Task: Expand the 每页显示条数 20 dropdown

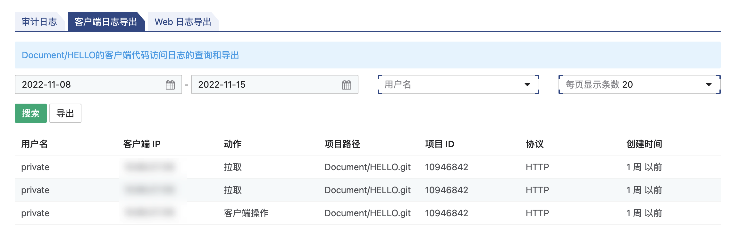Action: (639, 85)
